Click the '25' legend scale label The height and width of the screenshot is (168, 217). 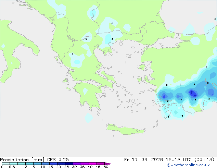pos(66,167)
